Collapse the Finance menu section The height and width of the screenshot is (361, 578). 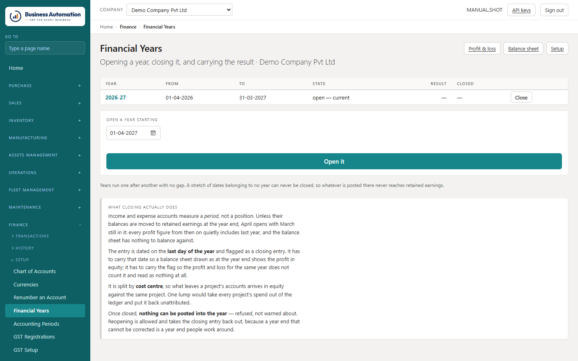tap(45, 225)
